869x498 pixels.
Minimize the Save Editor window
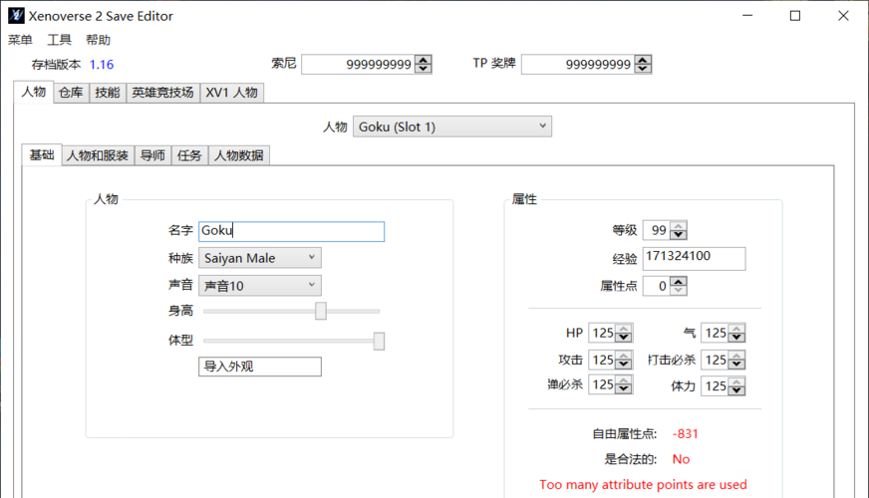[x=747, y=16]
